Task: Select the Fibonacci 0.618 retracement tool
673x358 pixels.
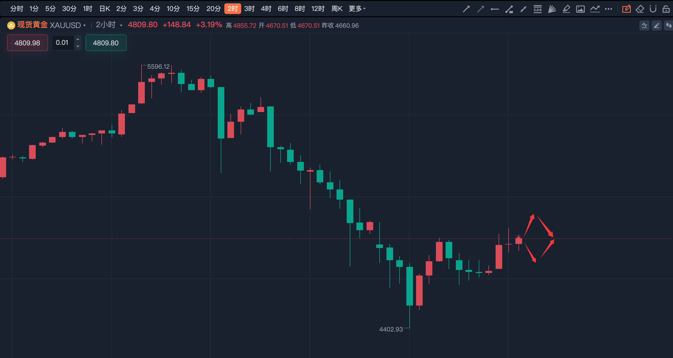Action: coord(537,9)
